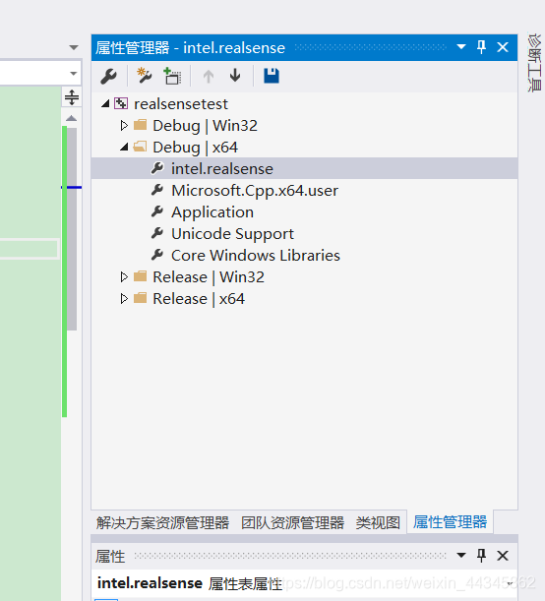Switch to the 团队资源管理器 tab
The height and width of the screenshot is (601, 545).
coord(292,523)
